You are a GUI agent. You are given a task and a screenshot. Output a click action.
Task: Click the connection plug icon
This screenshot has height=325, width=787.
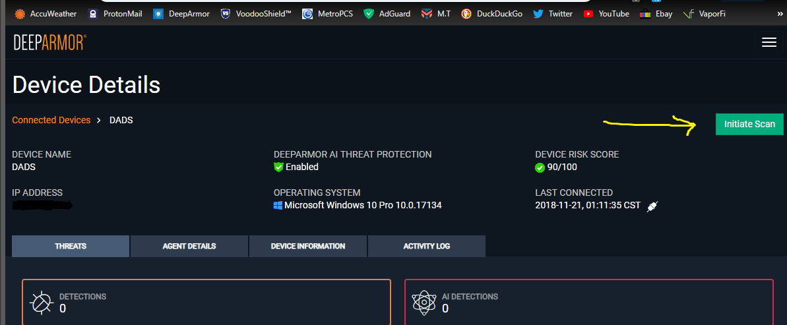coord(652,206)
